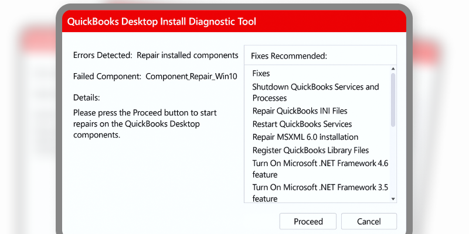Click the 'Fixes' heading in list
Image resolution: width=469 pixels, height=234 pixels.
coord(261,74)
